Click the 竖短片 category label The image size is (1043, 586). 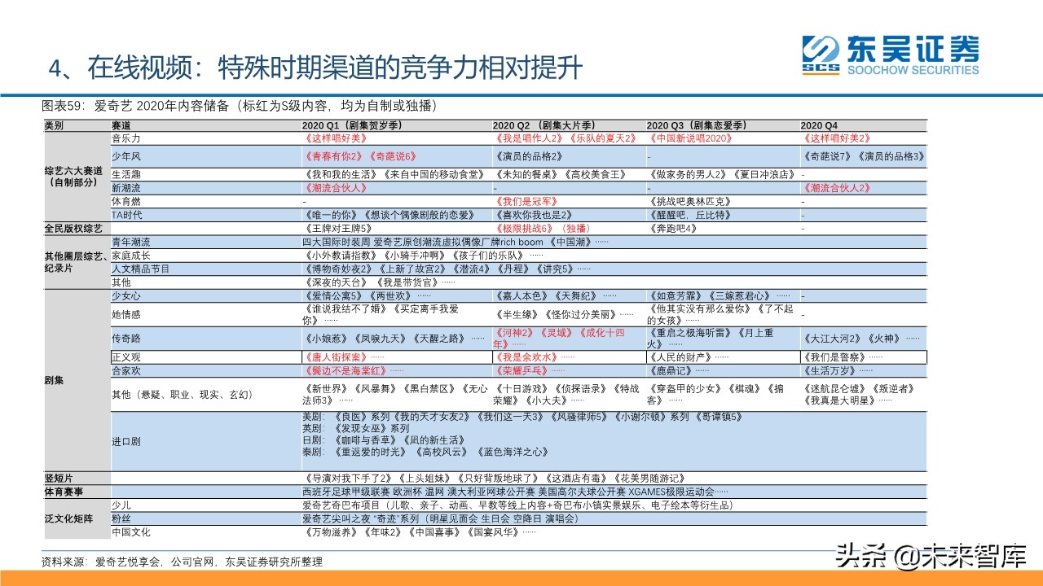(x=58, y=478)
